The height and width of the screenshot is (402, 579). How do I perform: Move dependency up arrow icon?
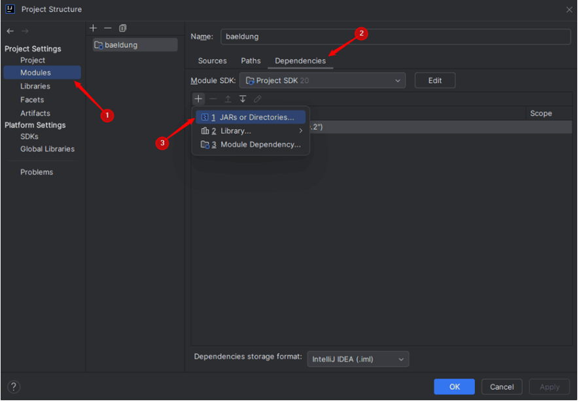pyautogui.click(x=228, y=99)
